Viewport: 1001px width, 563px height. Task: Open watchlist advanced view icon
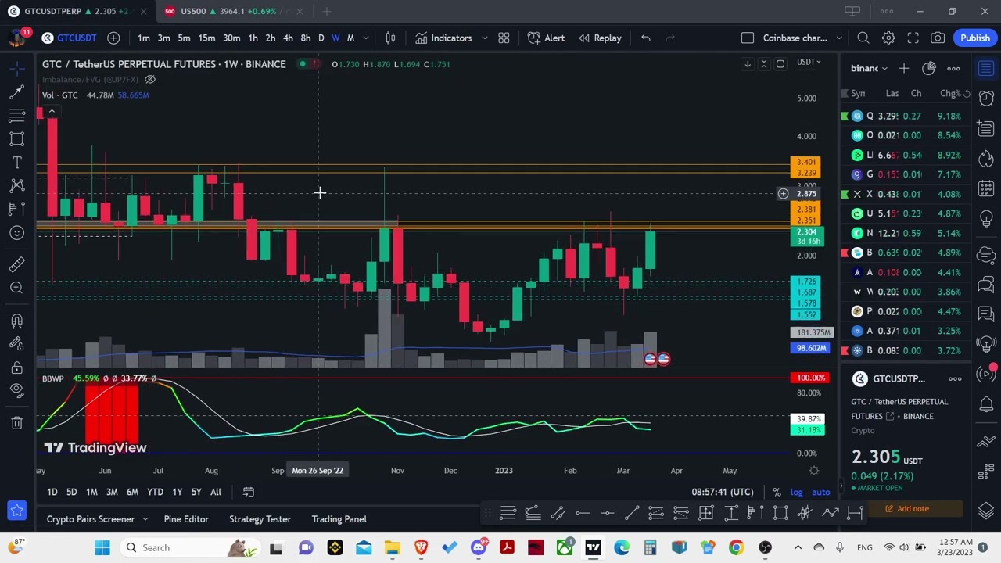click(929, 68)
